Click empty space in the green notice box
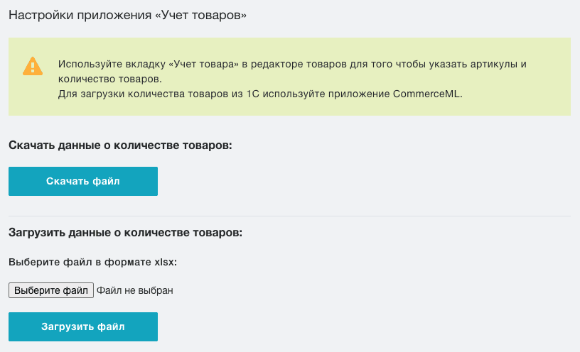The height and width of the screenshot is (352, 580). point(518,104)
